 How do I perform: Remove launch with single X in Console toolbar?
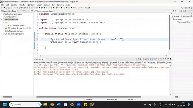click(x=138, y=59)
